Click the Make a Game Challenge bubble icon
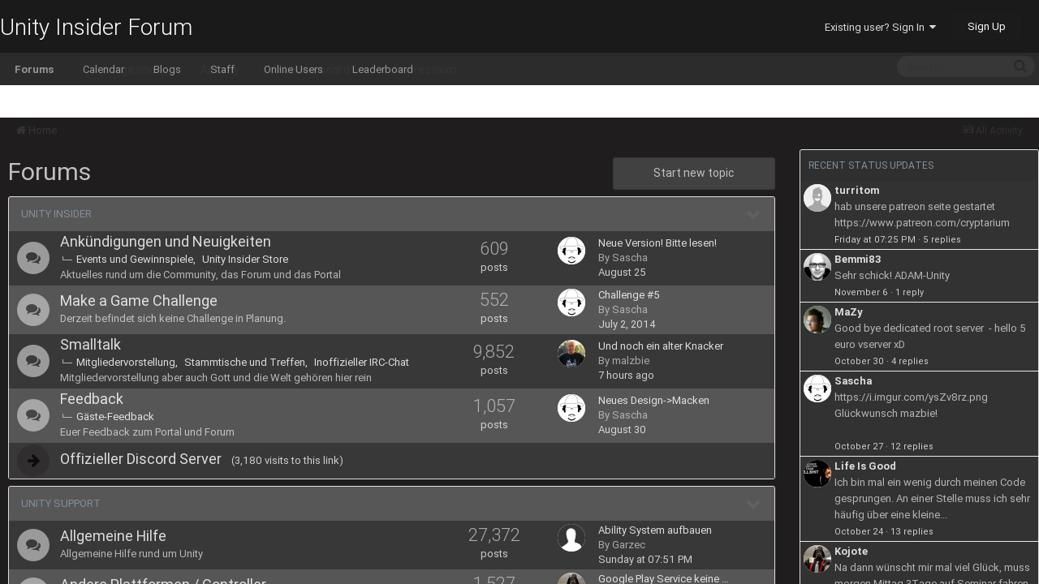This screenshot has width=1039, height=584. coord(33,310)
